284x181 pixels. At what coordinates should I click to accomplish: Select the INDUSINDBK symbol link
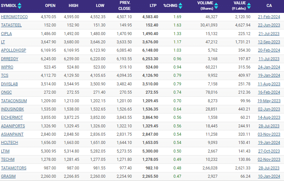pos(12,109)
